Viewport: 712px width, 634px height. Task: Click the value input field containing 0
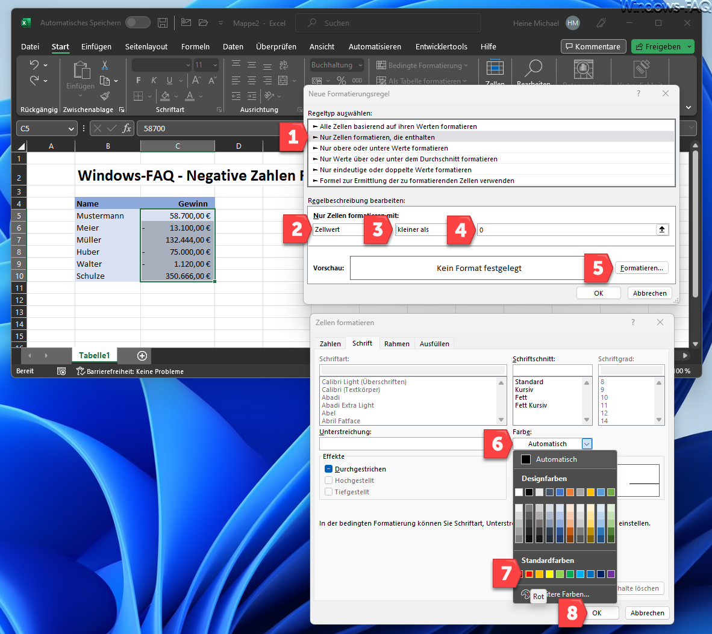567,229
